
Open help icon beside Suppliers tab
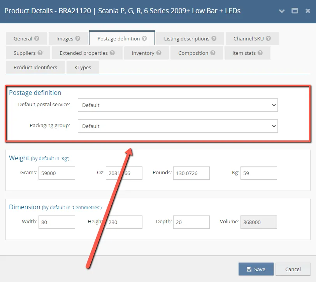tap(40, 53)
